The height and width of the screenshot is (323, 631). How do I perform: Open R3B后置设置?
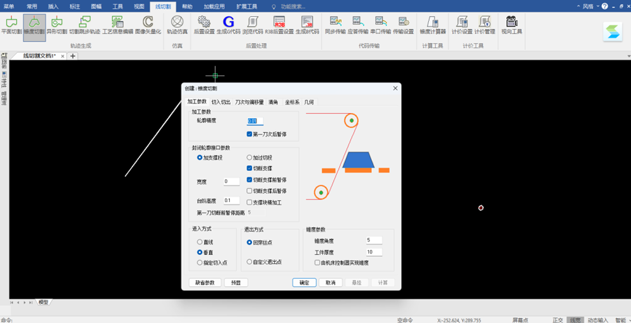[279, 25]
